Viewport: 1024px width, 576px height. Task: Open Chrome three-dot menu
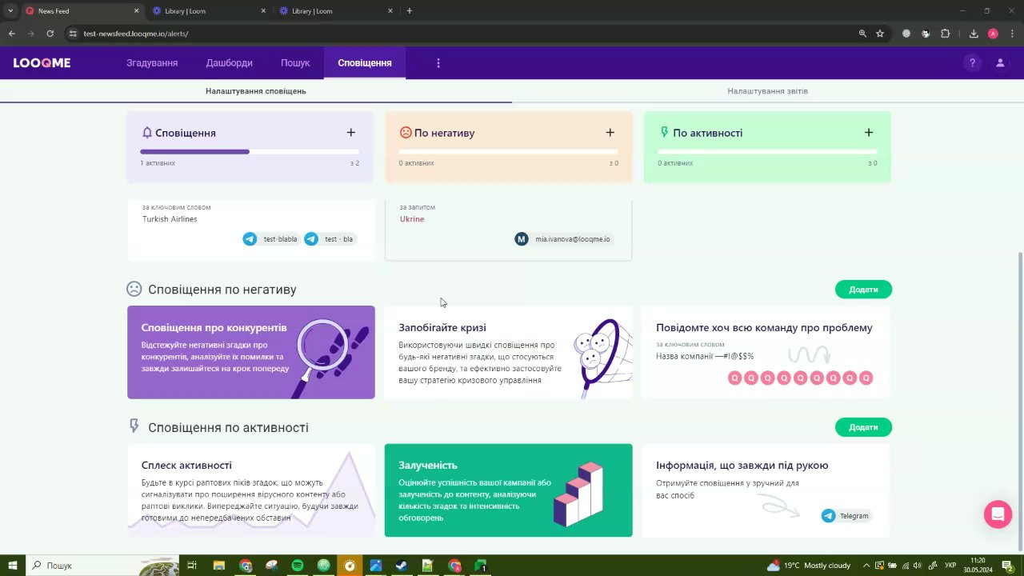pyautogui.click(x=1010, y=34)
